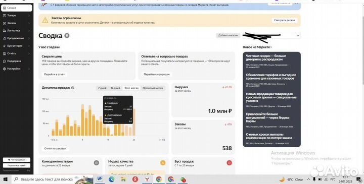Screen dimensions: 364x184
Task: Open Microsoft Edge from the taskbar
Action: [x=112, y=179]
